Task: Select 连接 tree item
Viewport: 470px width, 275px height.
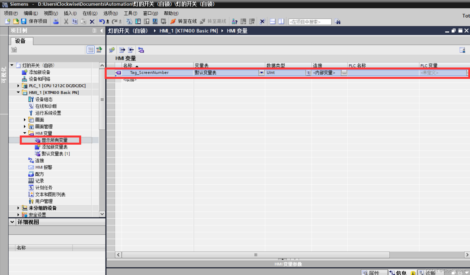Action: 36,161
